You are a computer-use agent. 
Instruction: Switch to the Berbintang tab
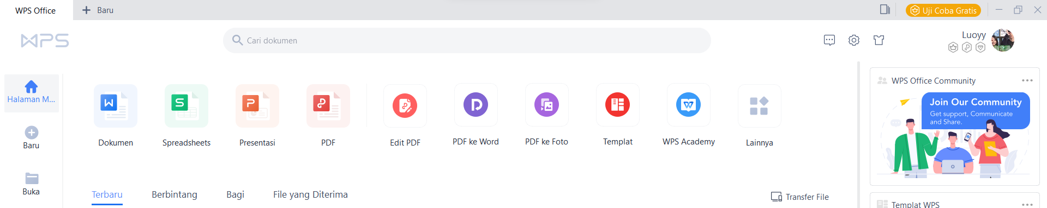pos(174,194)
